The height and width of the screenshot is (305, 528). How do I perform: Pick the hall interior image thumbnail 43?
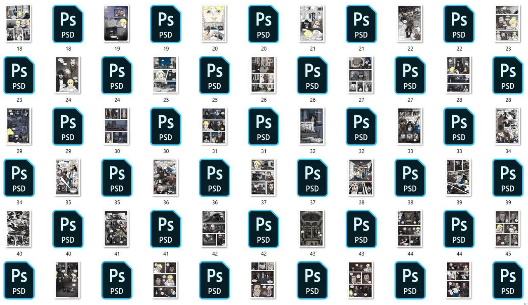coord(312,229)
